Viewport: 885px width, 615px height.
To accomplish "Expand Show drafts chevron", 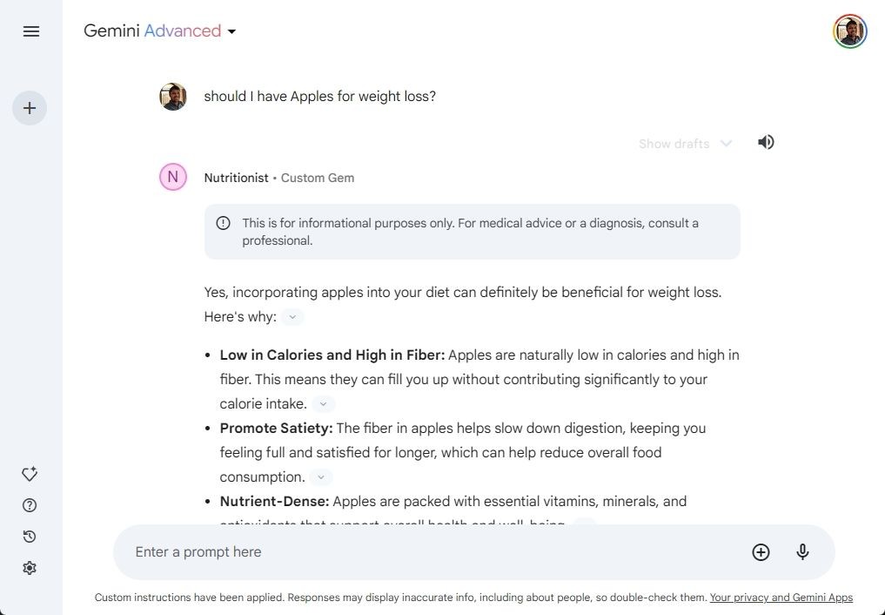I will point(726,144).
